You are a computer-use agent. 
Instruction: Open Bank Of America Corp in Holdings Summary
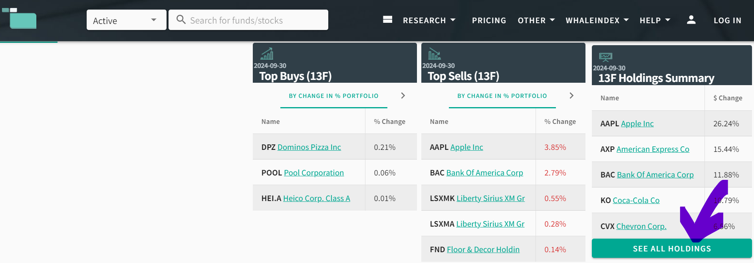(x=655, y=175)
